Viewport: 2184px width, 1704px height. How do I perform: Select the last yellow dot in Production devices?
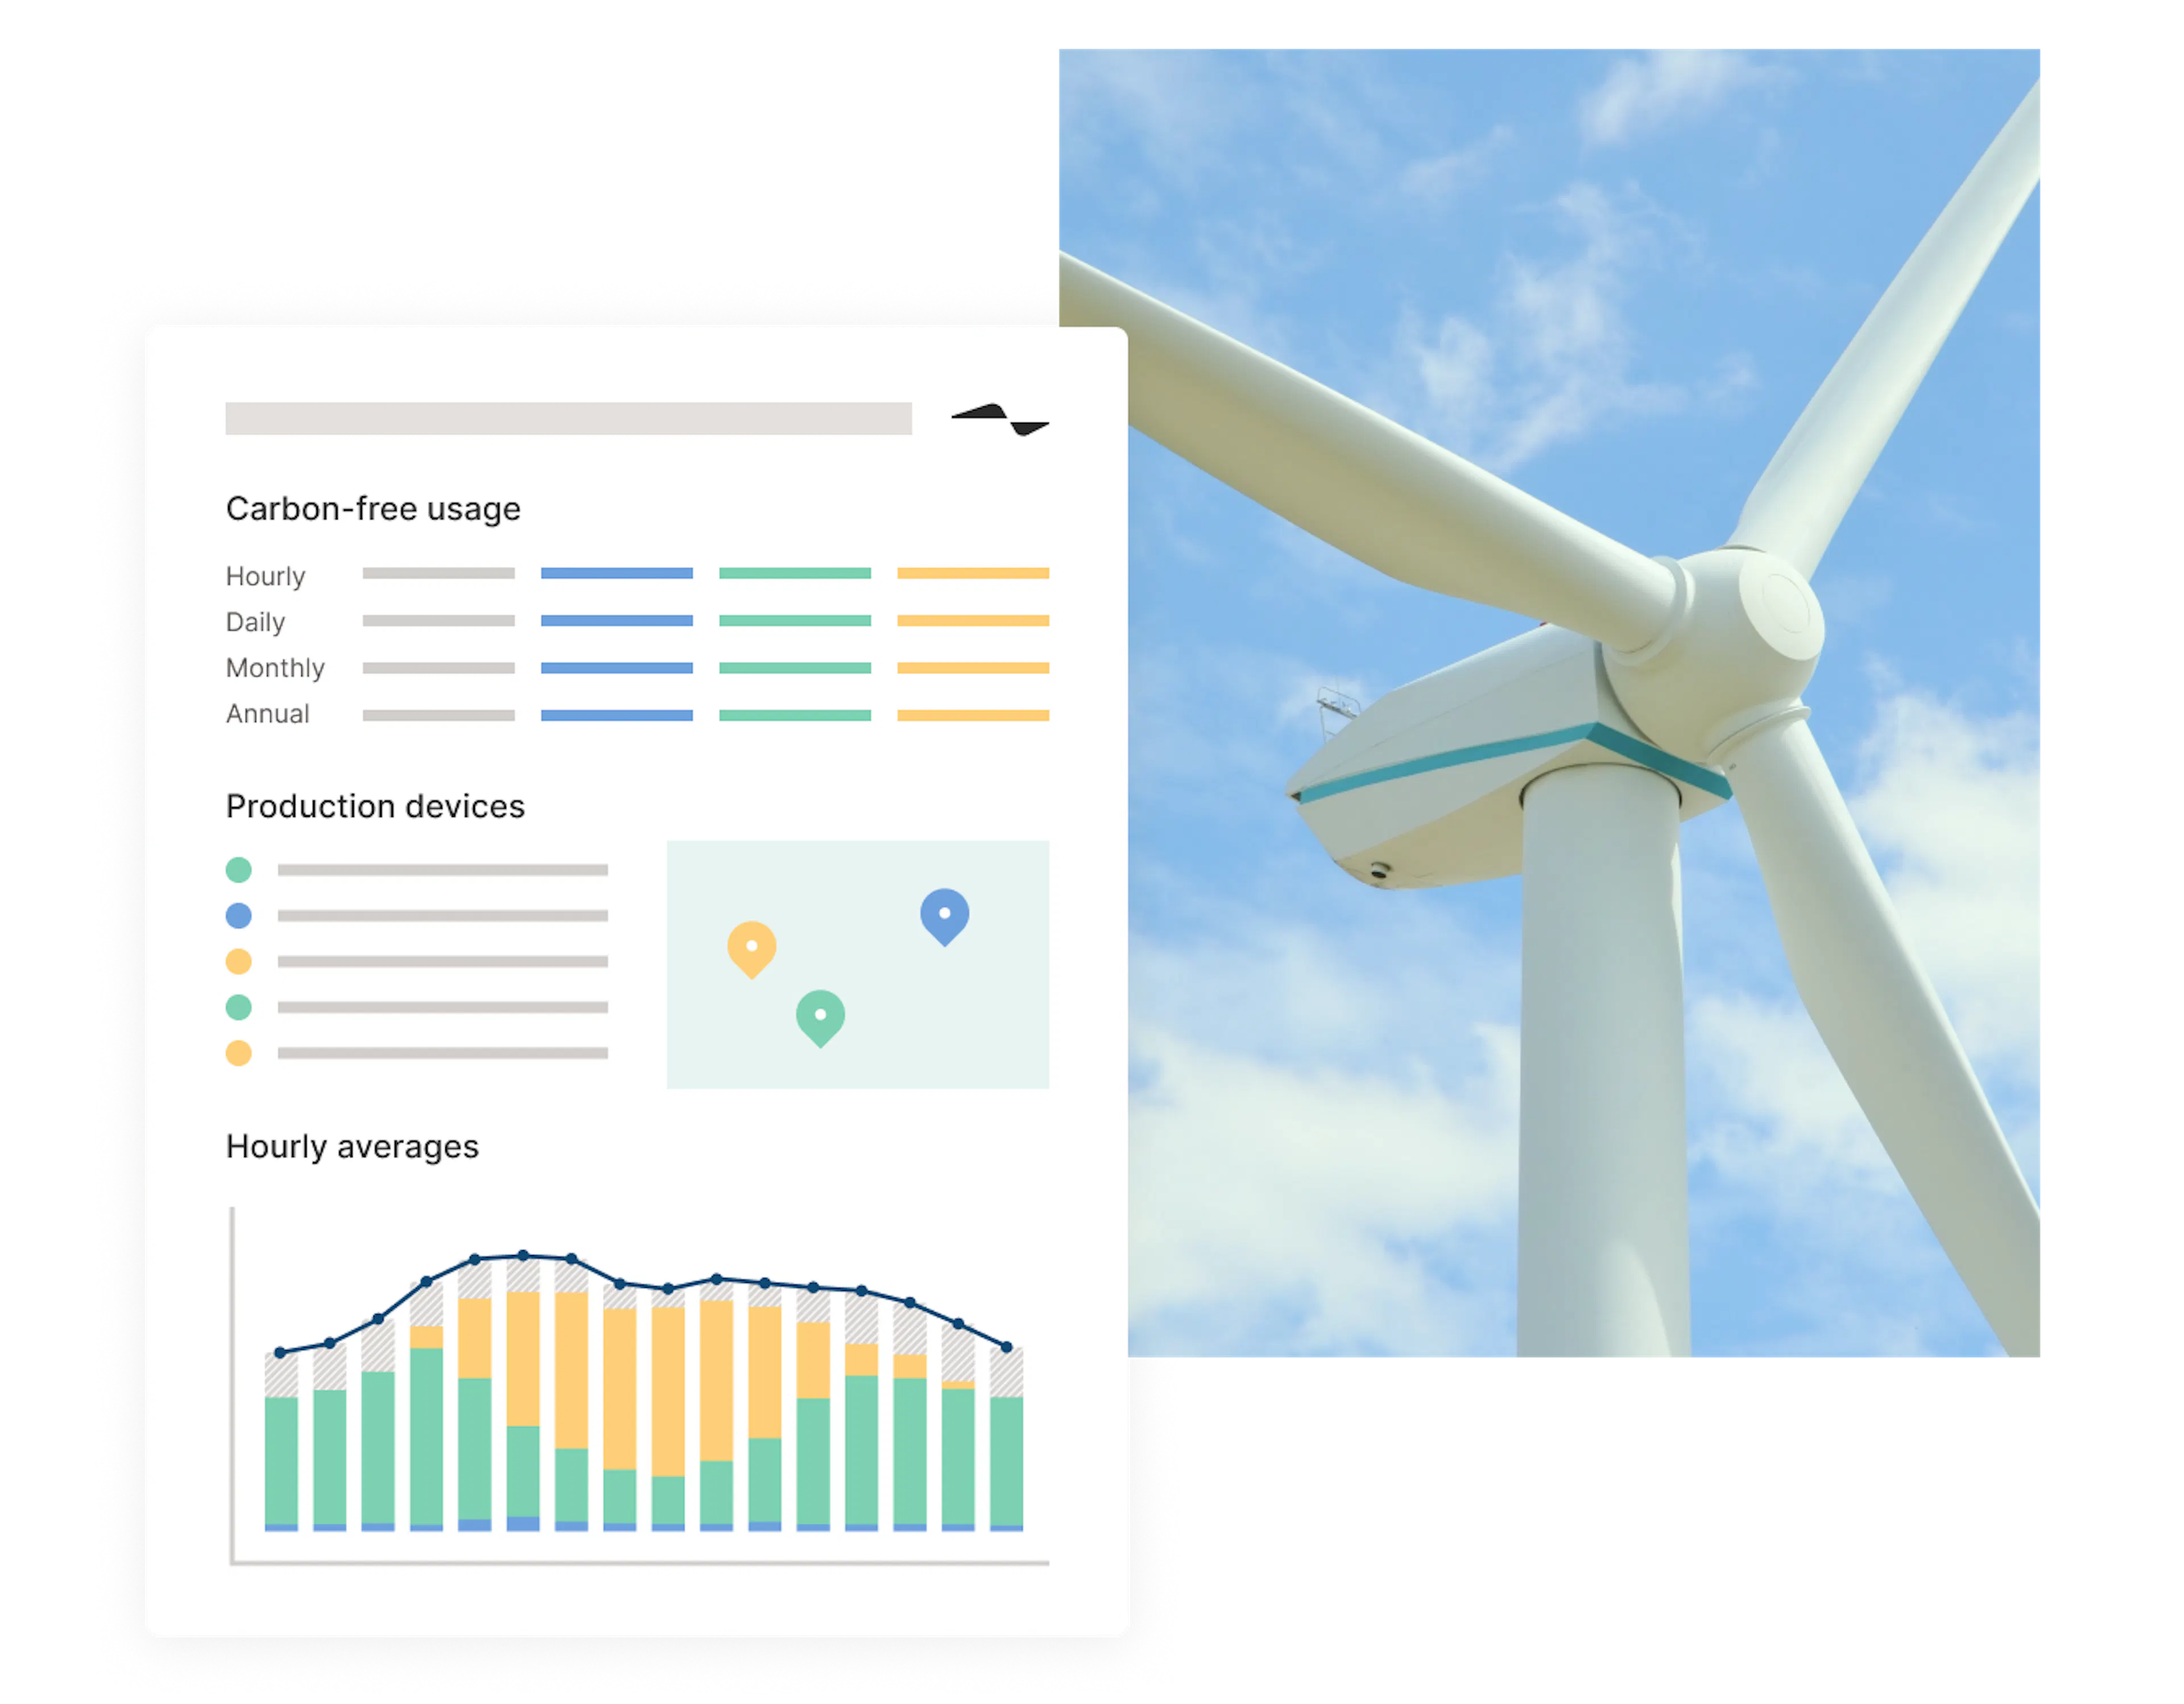(x=238, y=1053)
